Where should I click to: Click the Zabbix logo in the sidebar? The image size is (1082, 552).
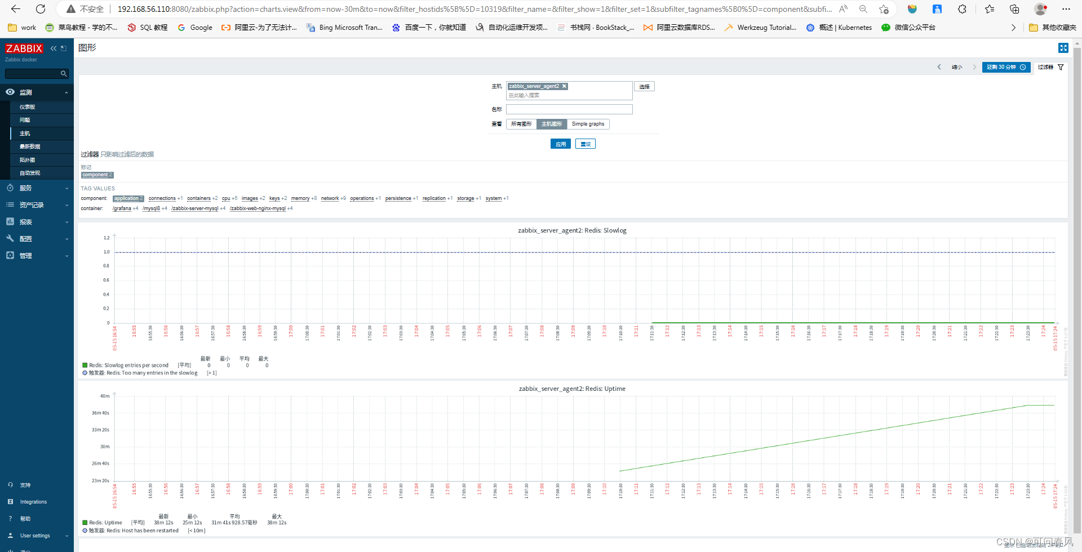(24, 48)
